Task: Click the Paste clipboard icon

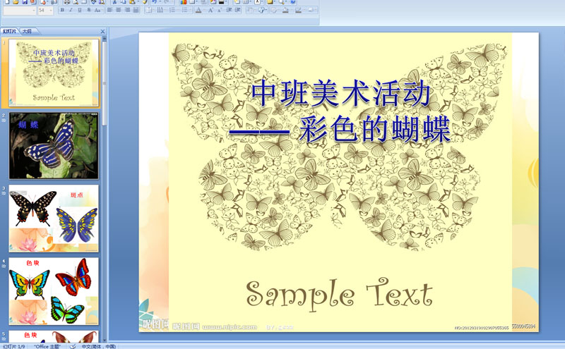Action: (x=132, y=1)
